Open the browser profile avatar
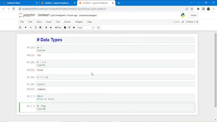 pyautogui.click(x=208, y=9)
